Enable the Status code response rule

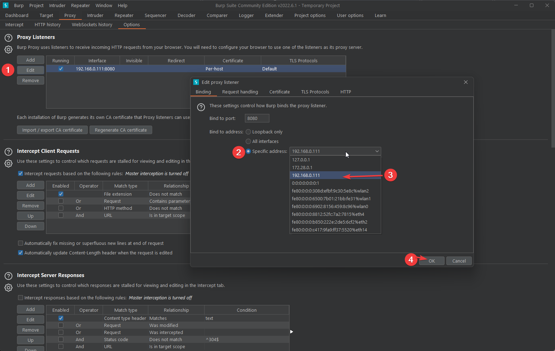[x=61, y=339]
